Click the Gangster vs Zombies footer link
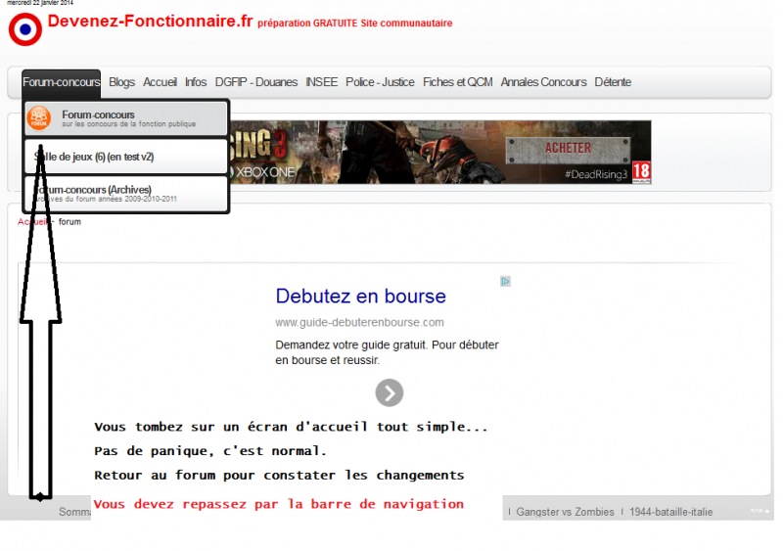783x551 pixels. 565,512
